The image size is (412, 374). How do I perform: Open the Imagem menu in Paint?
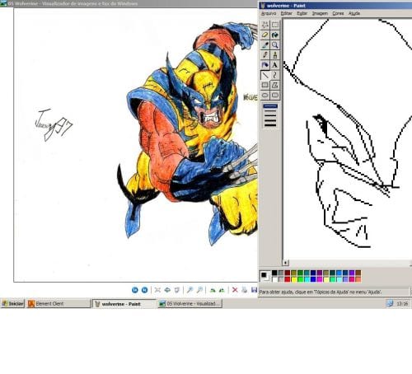click(x=320, y=13)
